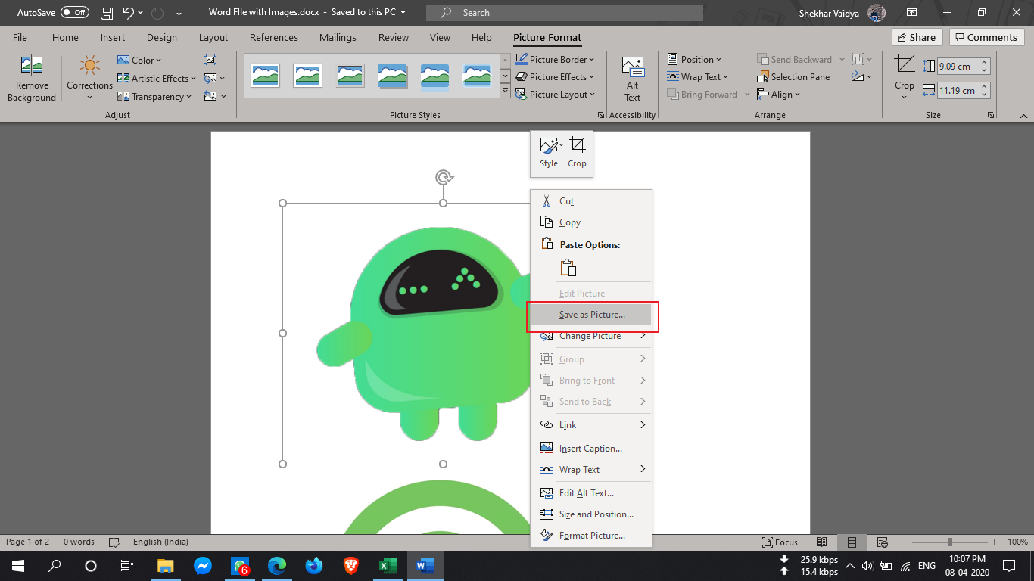The height and width of the screenshot is (581, 1034).
Task: Click the Comments button
Action: pyautogui.click(x=987, y=37)
